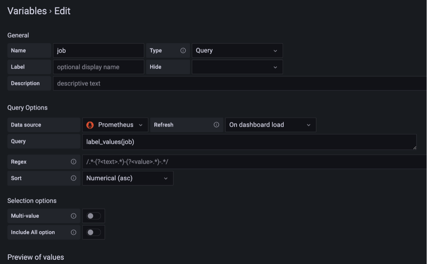The width and height of the screenshot is (427, 264).
Task: Open the Hide dropdown
Action: click(x=237, y=67)
